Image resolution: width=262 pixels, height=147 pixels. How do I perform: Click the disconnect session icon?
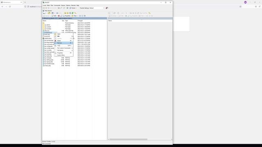pyautogui.click(x=107, y=8)
